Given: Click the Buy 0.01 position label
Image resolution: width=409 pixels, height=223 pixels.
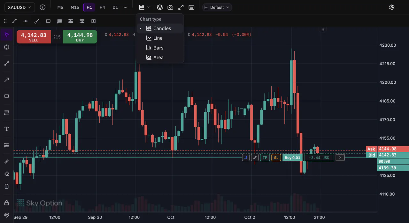Looking at the screenshot, I should [292, 158].
